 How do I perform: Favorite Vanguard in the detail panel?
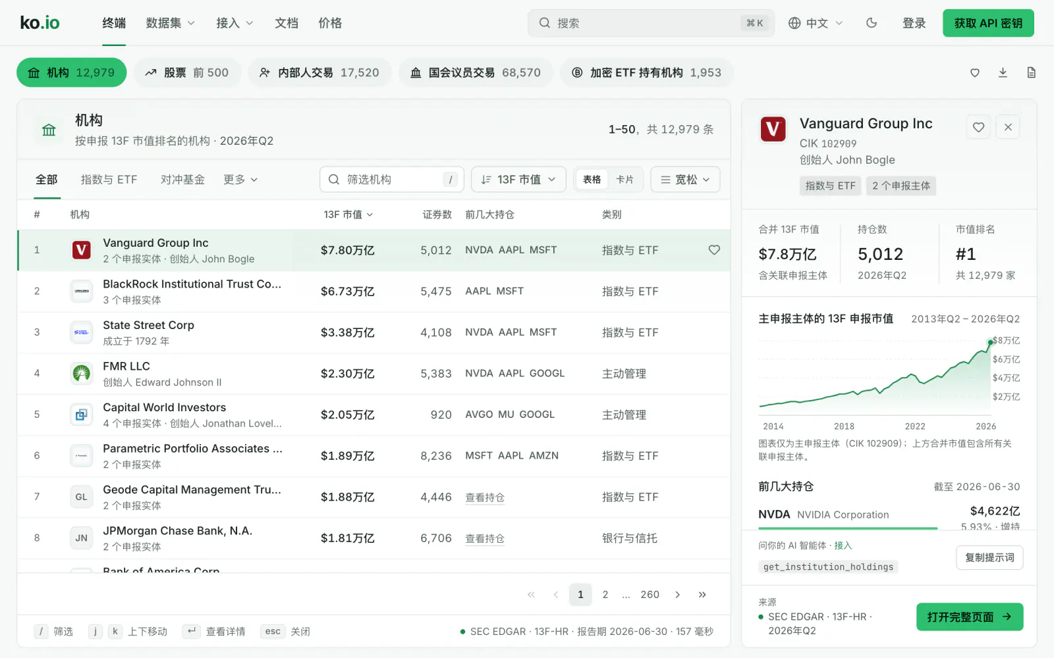click(979, 127)
